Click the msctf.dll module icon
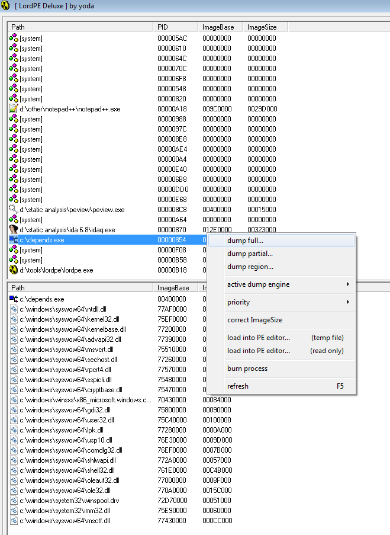The image size is (390, 535). 14,521
